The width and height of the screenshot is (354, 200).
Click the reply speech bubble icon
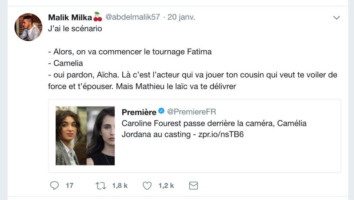[x=55, y=186]
